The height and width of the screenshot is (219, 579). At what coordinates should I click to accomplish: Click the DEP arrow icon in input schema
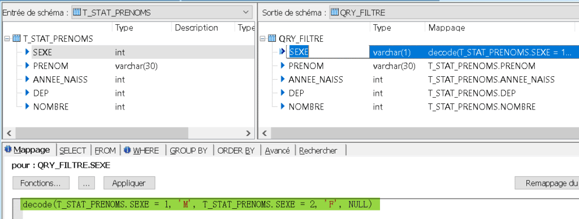(x=27, y=93)
